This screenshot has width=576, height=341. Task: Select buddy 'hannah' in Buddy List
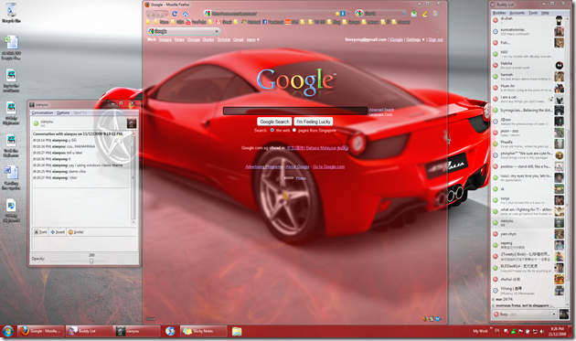point(528,77)
